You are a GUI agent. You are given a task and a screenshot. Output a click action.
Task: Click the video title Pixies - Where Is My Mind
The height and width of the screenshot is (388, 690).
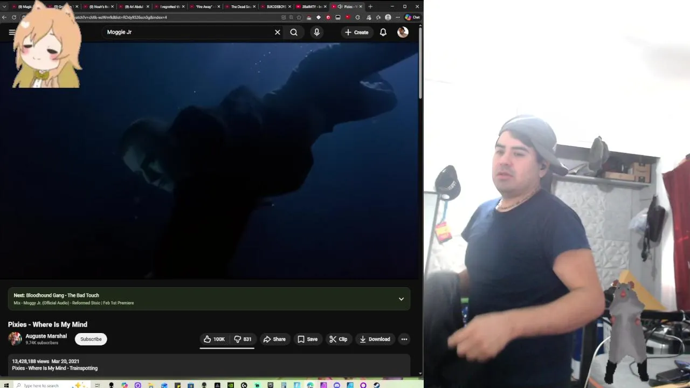47,324
